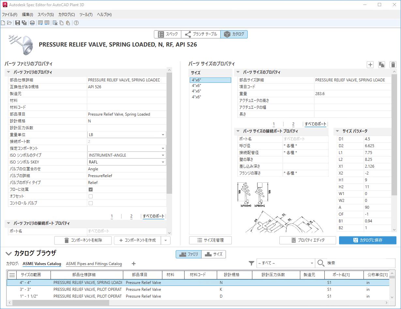This screenshot has width=401, height=309.
Task: Click the Save disk toolbar icon
Action: [18, 23]
